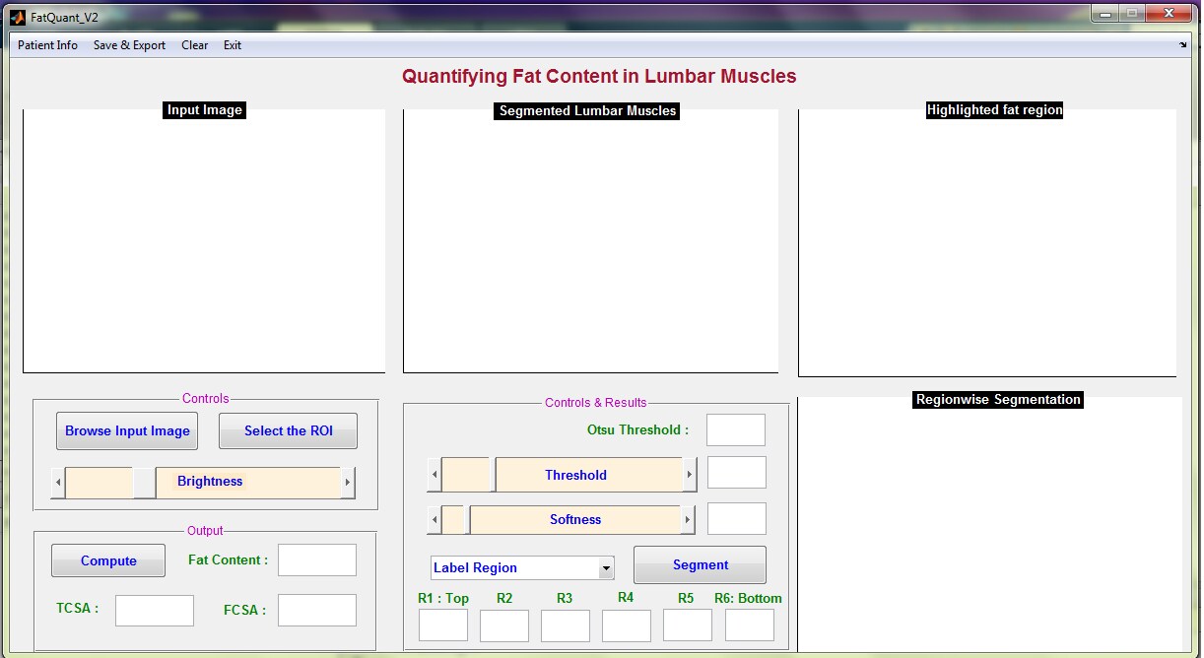Click the Compute button
Viewport: 1204px width, 658px height.
pyautogui.click(x=108, y=560)
